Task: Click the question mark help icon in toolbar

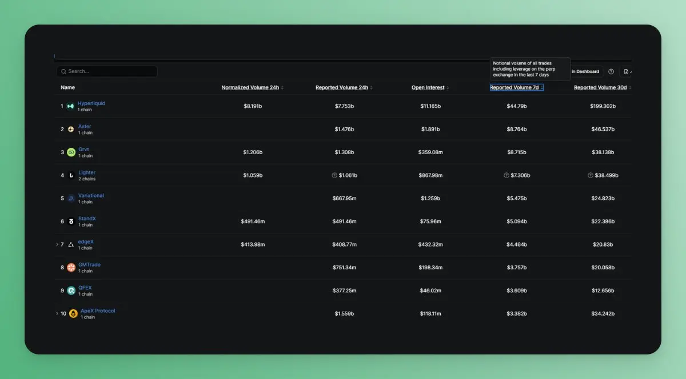Action: click(611, 71)
